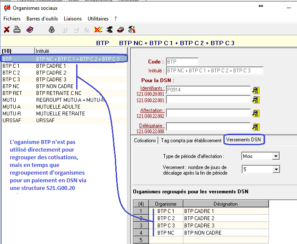Select the MUTU-A MUTUELLE ADULTE row
The image size is (297, 244).
click(64, 107)
